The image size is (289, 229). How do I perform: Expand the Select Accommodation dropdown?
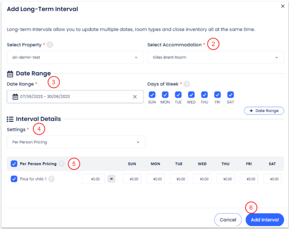(215, 57)
